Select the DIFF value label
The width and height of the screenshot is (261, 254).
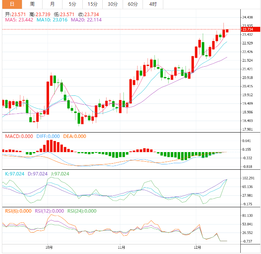tap(48, 136)
